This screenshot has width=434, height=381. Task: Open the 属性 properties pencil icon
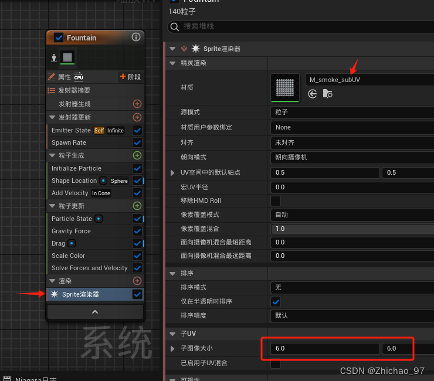pyautogui.click(x=52, y=77)
